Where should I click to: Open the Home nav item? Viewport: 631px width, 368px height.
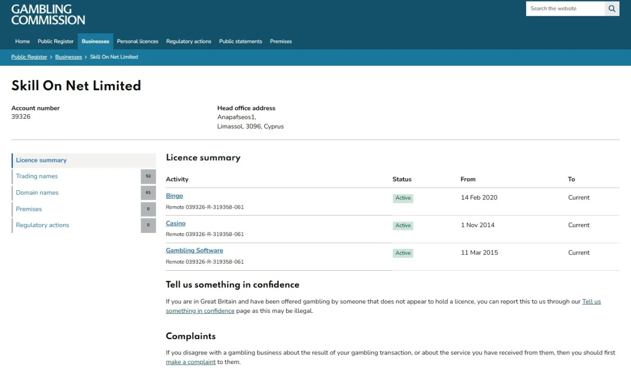coord(22,41)
